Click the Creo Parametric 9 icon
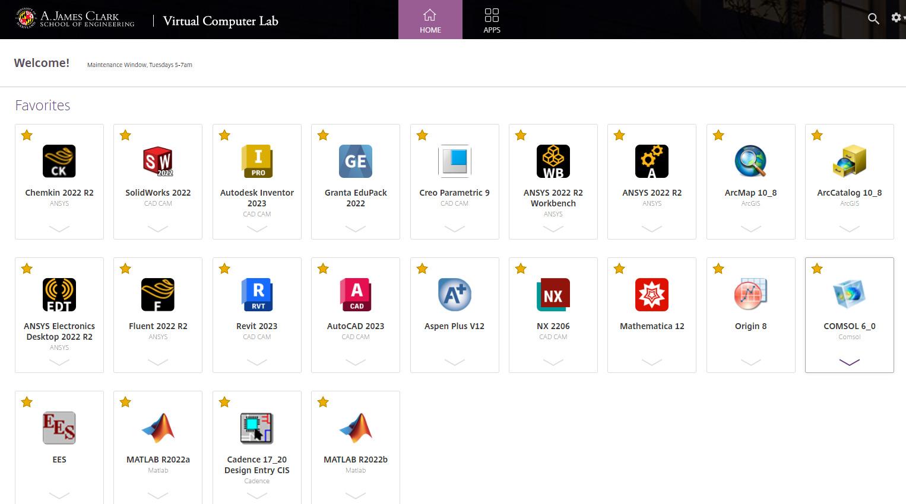906x504 pixels. point(454,161)
